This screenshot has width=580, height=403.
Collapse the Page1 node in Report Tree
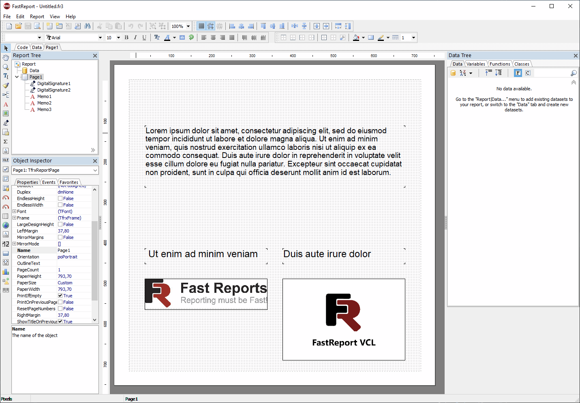click(x=17, y=77)
